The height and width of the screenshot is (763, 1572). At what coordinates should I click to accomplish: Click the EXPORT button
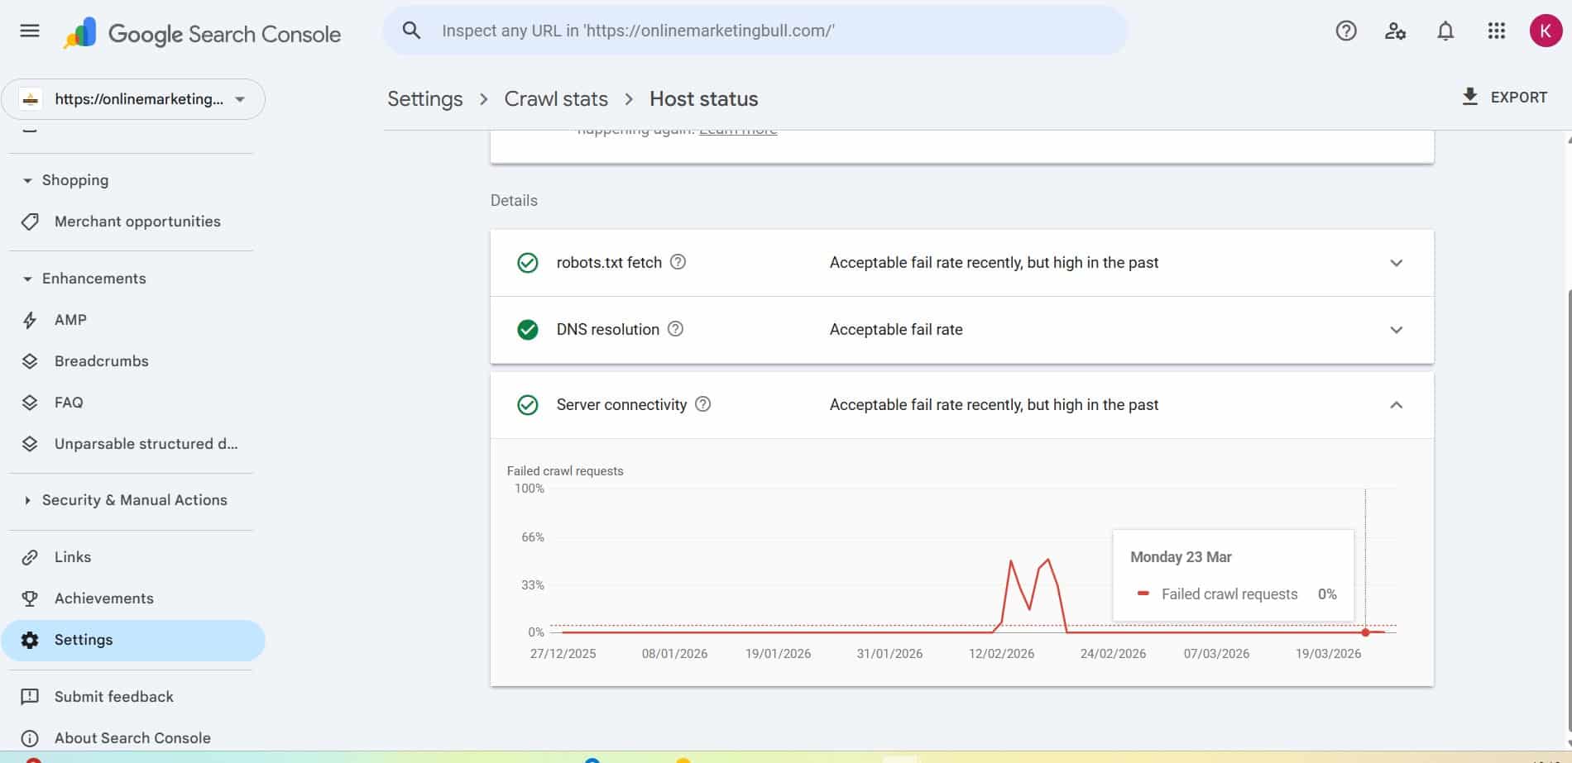coord(1507,97)
